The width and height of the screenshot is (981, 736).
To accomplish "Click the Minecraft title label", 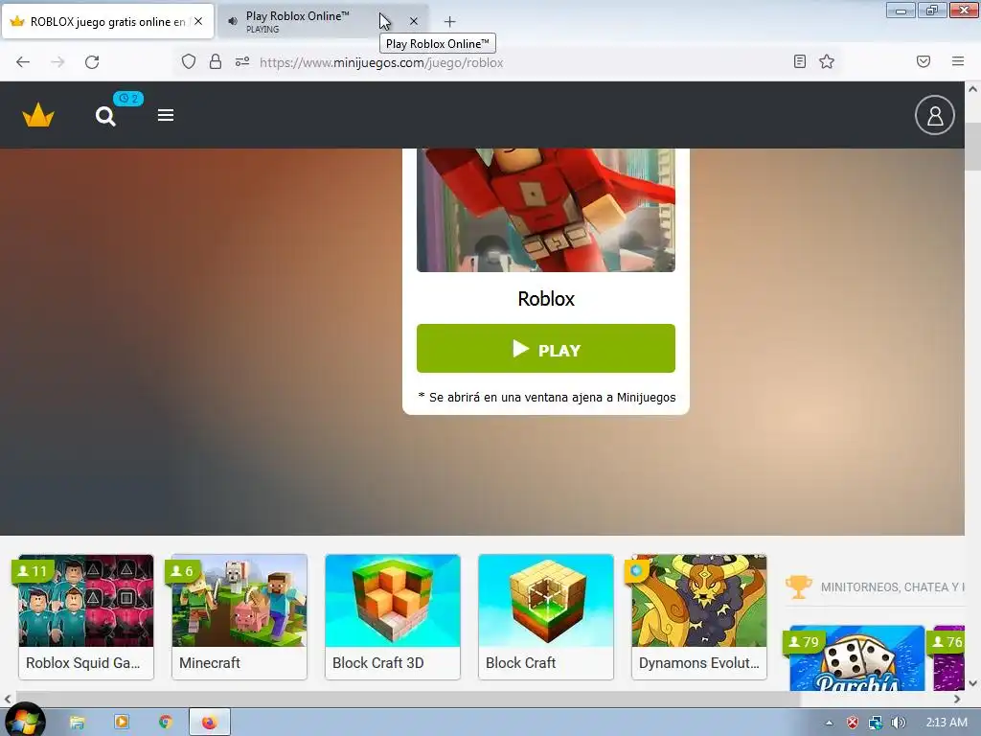I will (x=210, y=663).
